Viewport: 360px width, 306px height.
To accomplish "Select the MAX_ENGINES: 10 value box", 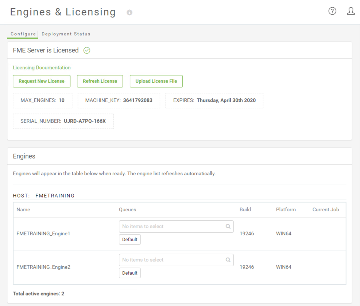I will 42,101.
